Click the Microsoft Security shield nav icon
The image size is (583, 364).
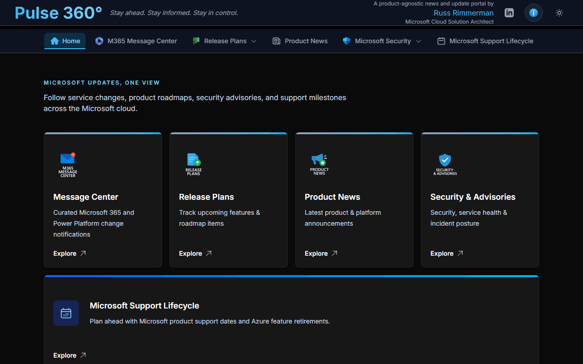click(x=347, y=41)
